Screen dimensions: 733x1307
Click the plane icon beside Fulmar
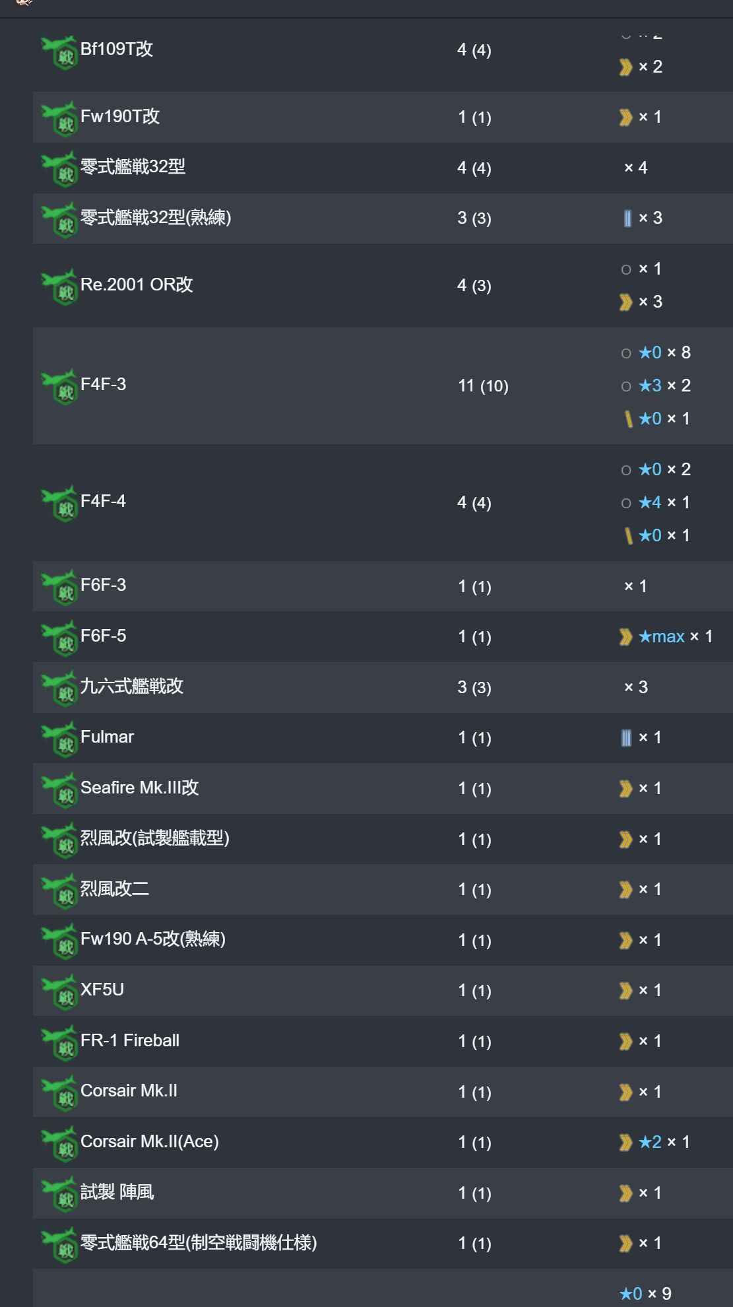point(60,740)
